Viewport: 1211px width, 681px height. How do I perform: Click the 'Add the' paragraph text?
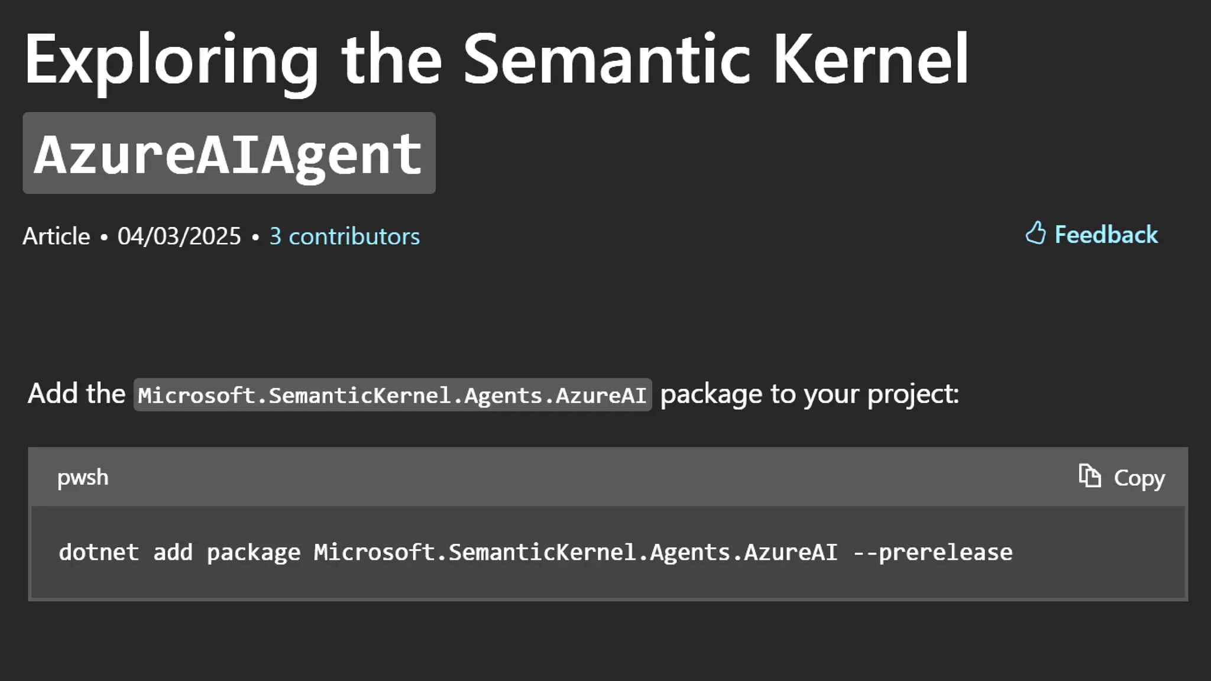pyautogui.click(x=76, y=394)
